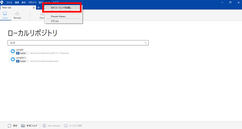Image resolution: width=242 pixels, height=129 pixels.
Task: Select the sample repository name
Action: tap(20, 50)
